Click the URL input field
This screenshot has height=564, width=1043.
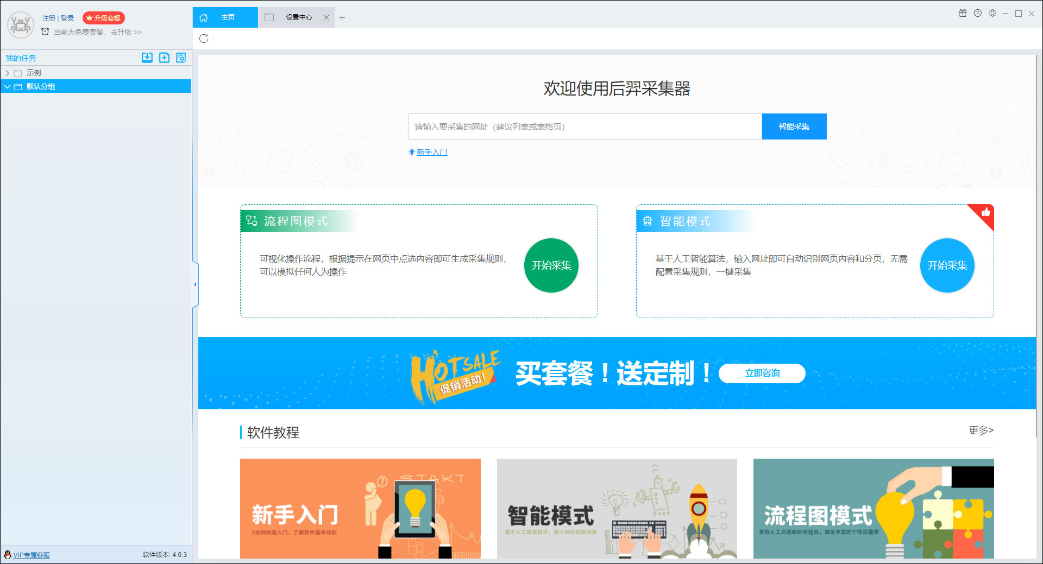coord(585,126)
